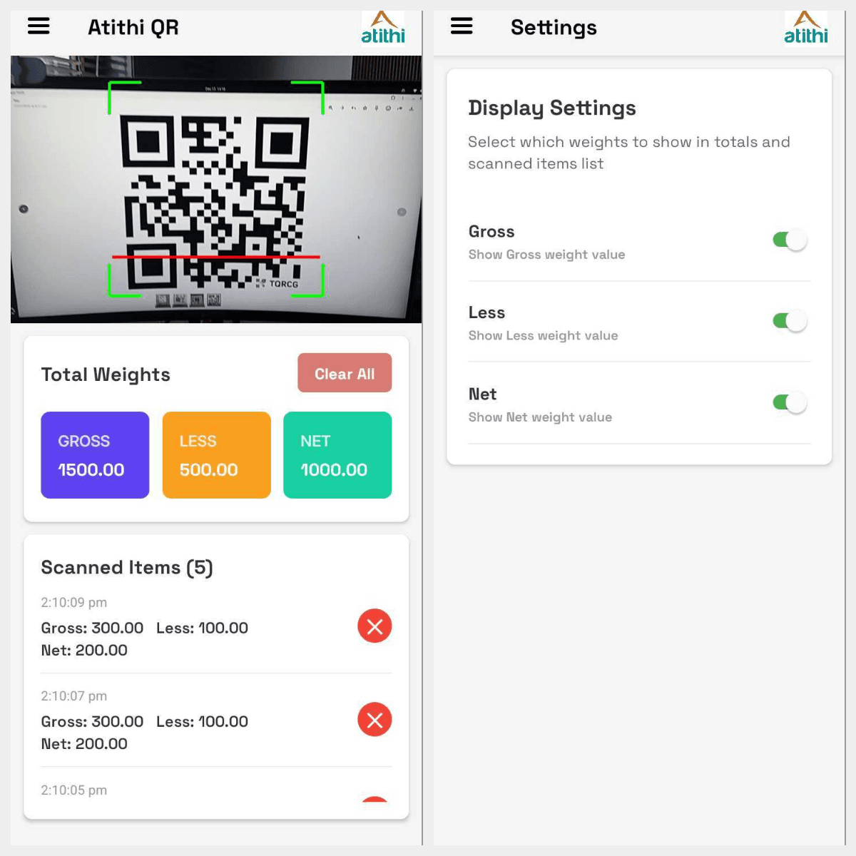Toggle Net weight display switch
Viewport: 856px width, 856px height.
point(790,402)
